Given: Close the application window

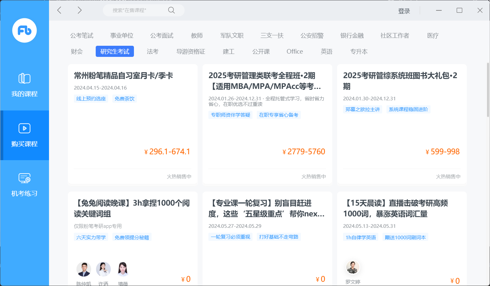Looking at the screenshot, I should click(480, 10).
